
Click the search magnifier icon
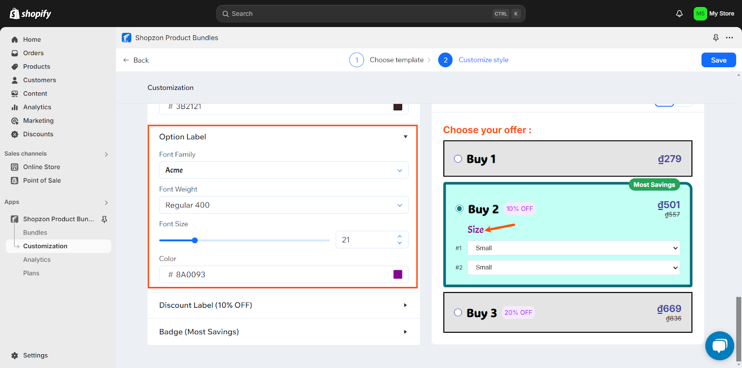coord(225,14)
